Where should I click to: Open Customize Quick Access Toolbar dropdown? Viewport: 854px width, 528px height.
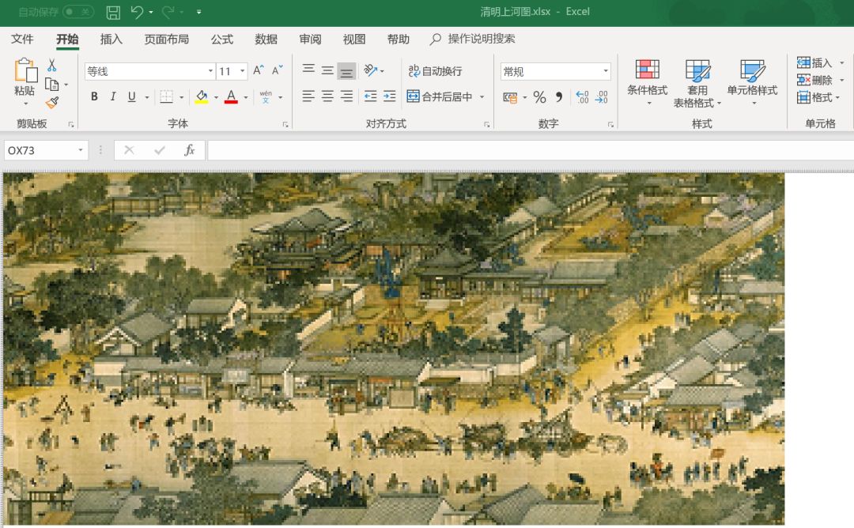click(198, 11)
